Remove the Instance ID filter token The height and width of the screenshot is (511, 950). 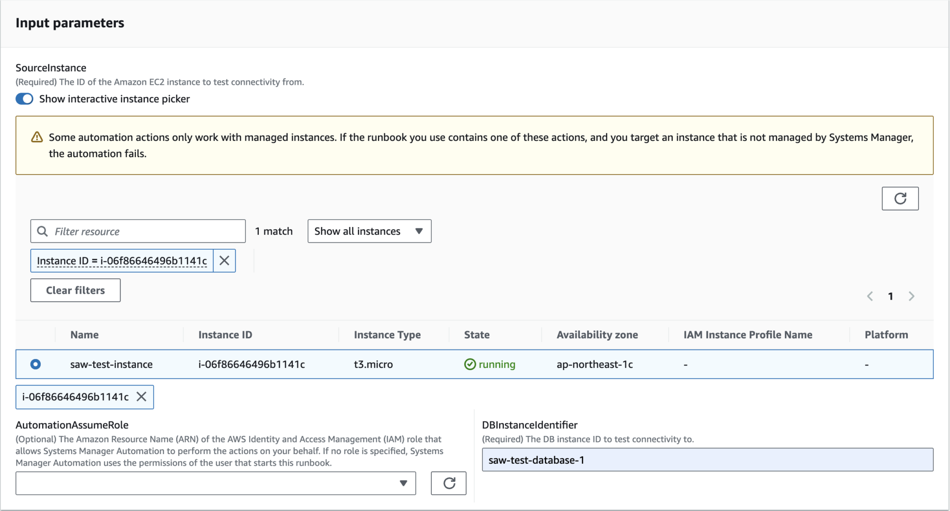(224, 260)
